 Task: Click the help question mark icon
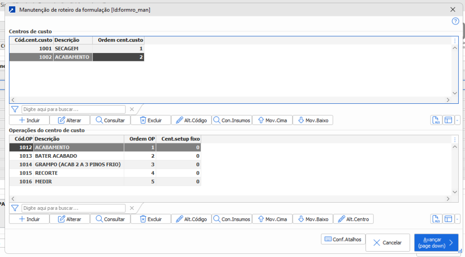point(455,21)
